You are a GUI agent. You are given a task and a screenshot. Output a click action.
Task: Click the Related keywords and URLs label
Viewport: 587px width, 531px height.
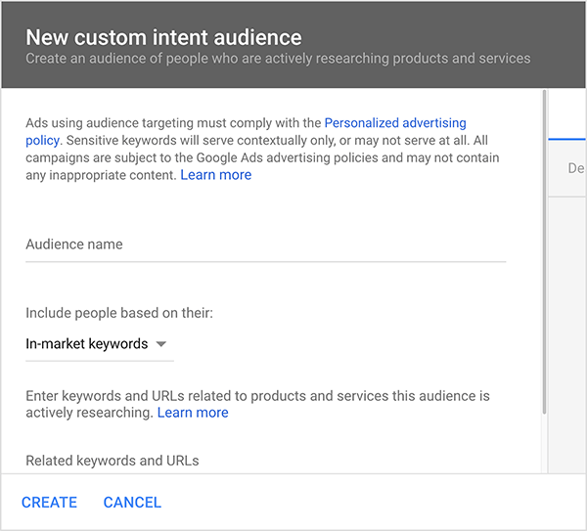click(x=113, y=461)
